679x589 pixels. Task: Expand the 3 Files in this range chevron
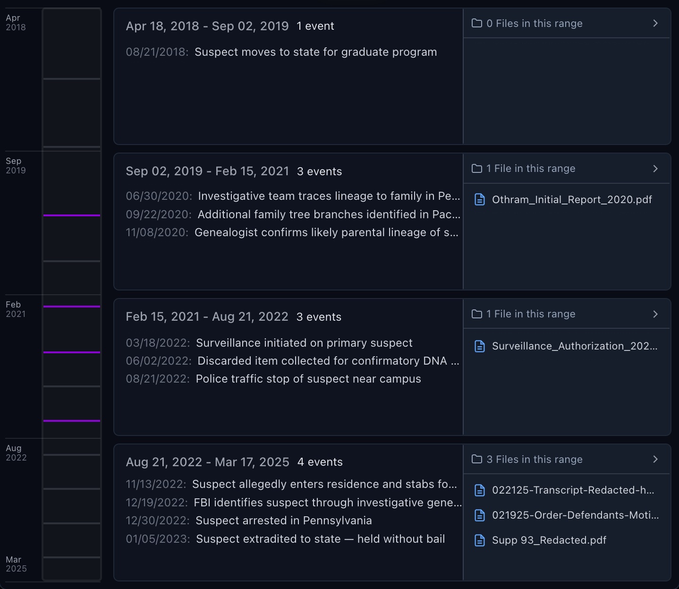(655, 459)
